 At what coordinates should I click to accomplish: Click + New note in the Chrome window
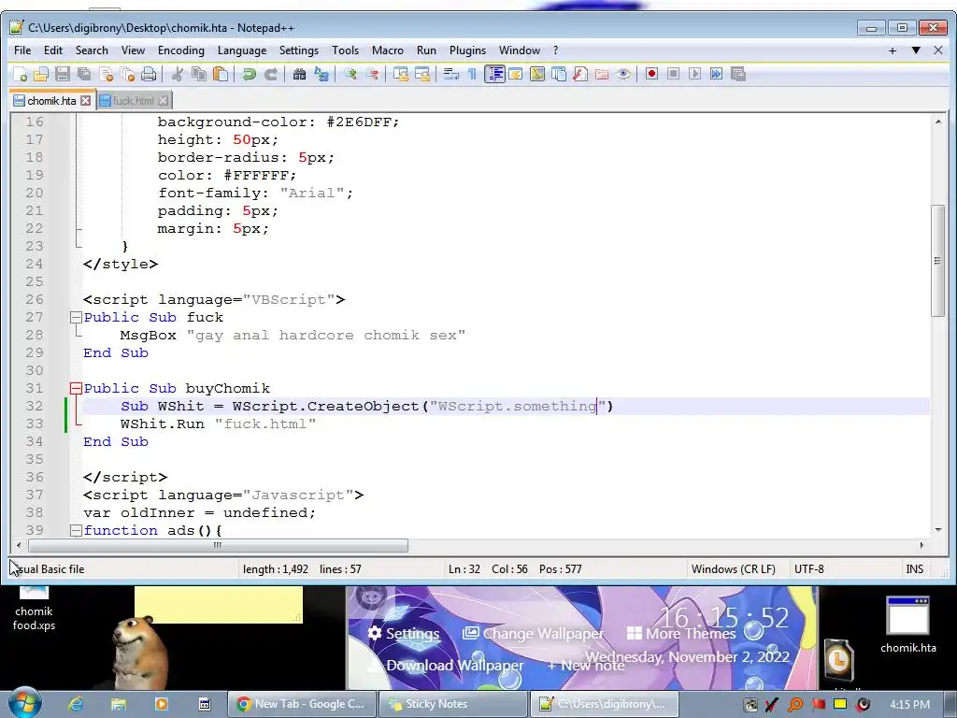585,666
